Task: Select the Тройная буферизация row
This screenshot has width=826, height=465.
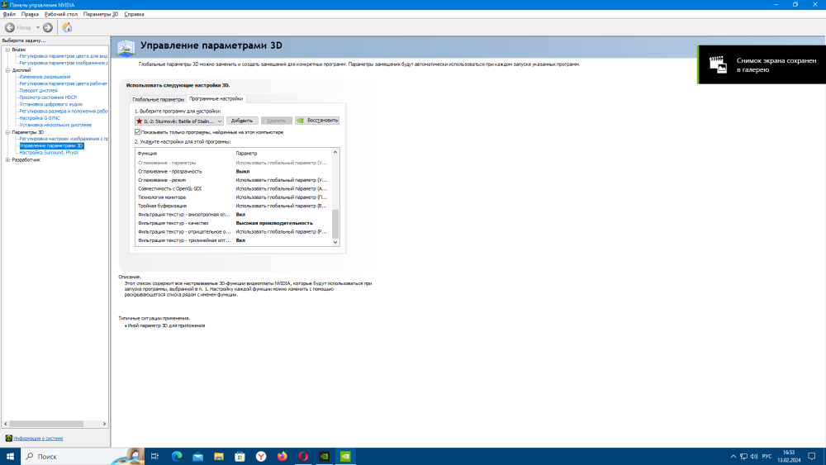Action: 234,206
